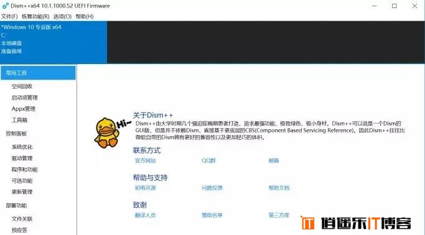Open the 文件(F) menu
425x235 pixels.
[x=9, y=17]
